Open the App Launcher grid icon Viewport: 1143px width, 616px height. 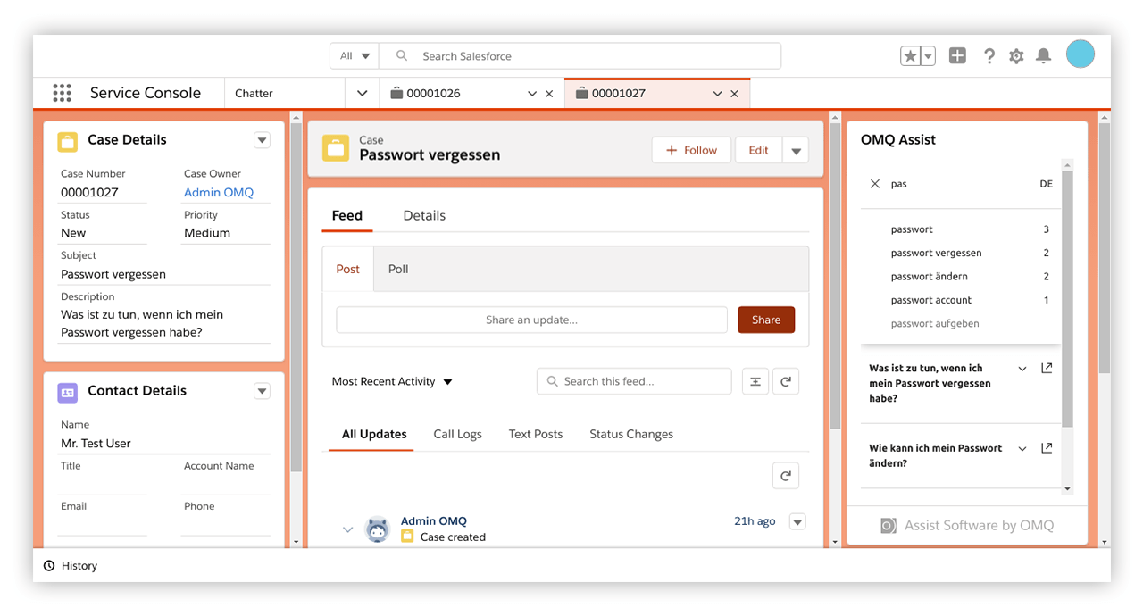click(62, 93)
